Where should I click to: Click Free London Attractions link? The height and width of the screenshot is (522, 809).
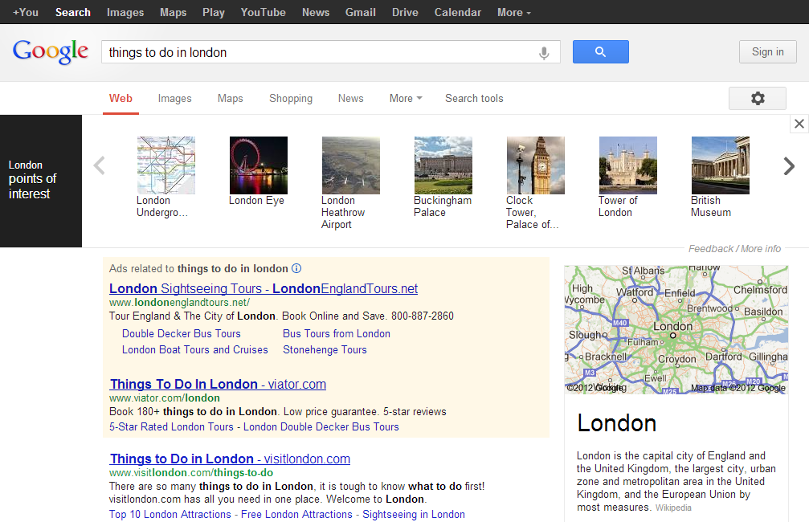tap(296, 514)
